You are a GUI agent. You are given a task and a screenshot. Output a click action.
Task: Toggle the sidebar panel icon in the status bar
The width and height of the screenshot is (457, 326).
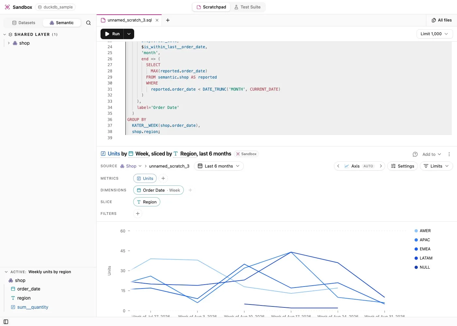6,322
